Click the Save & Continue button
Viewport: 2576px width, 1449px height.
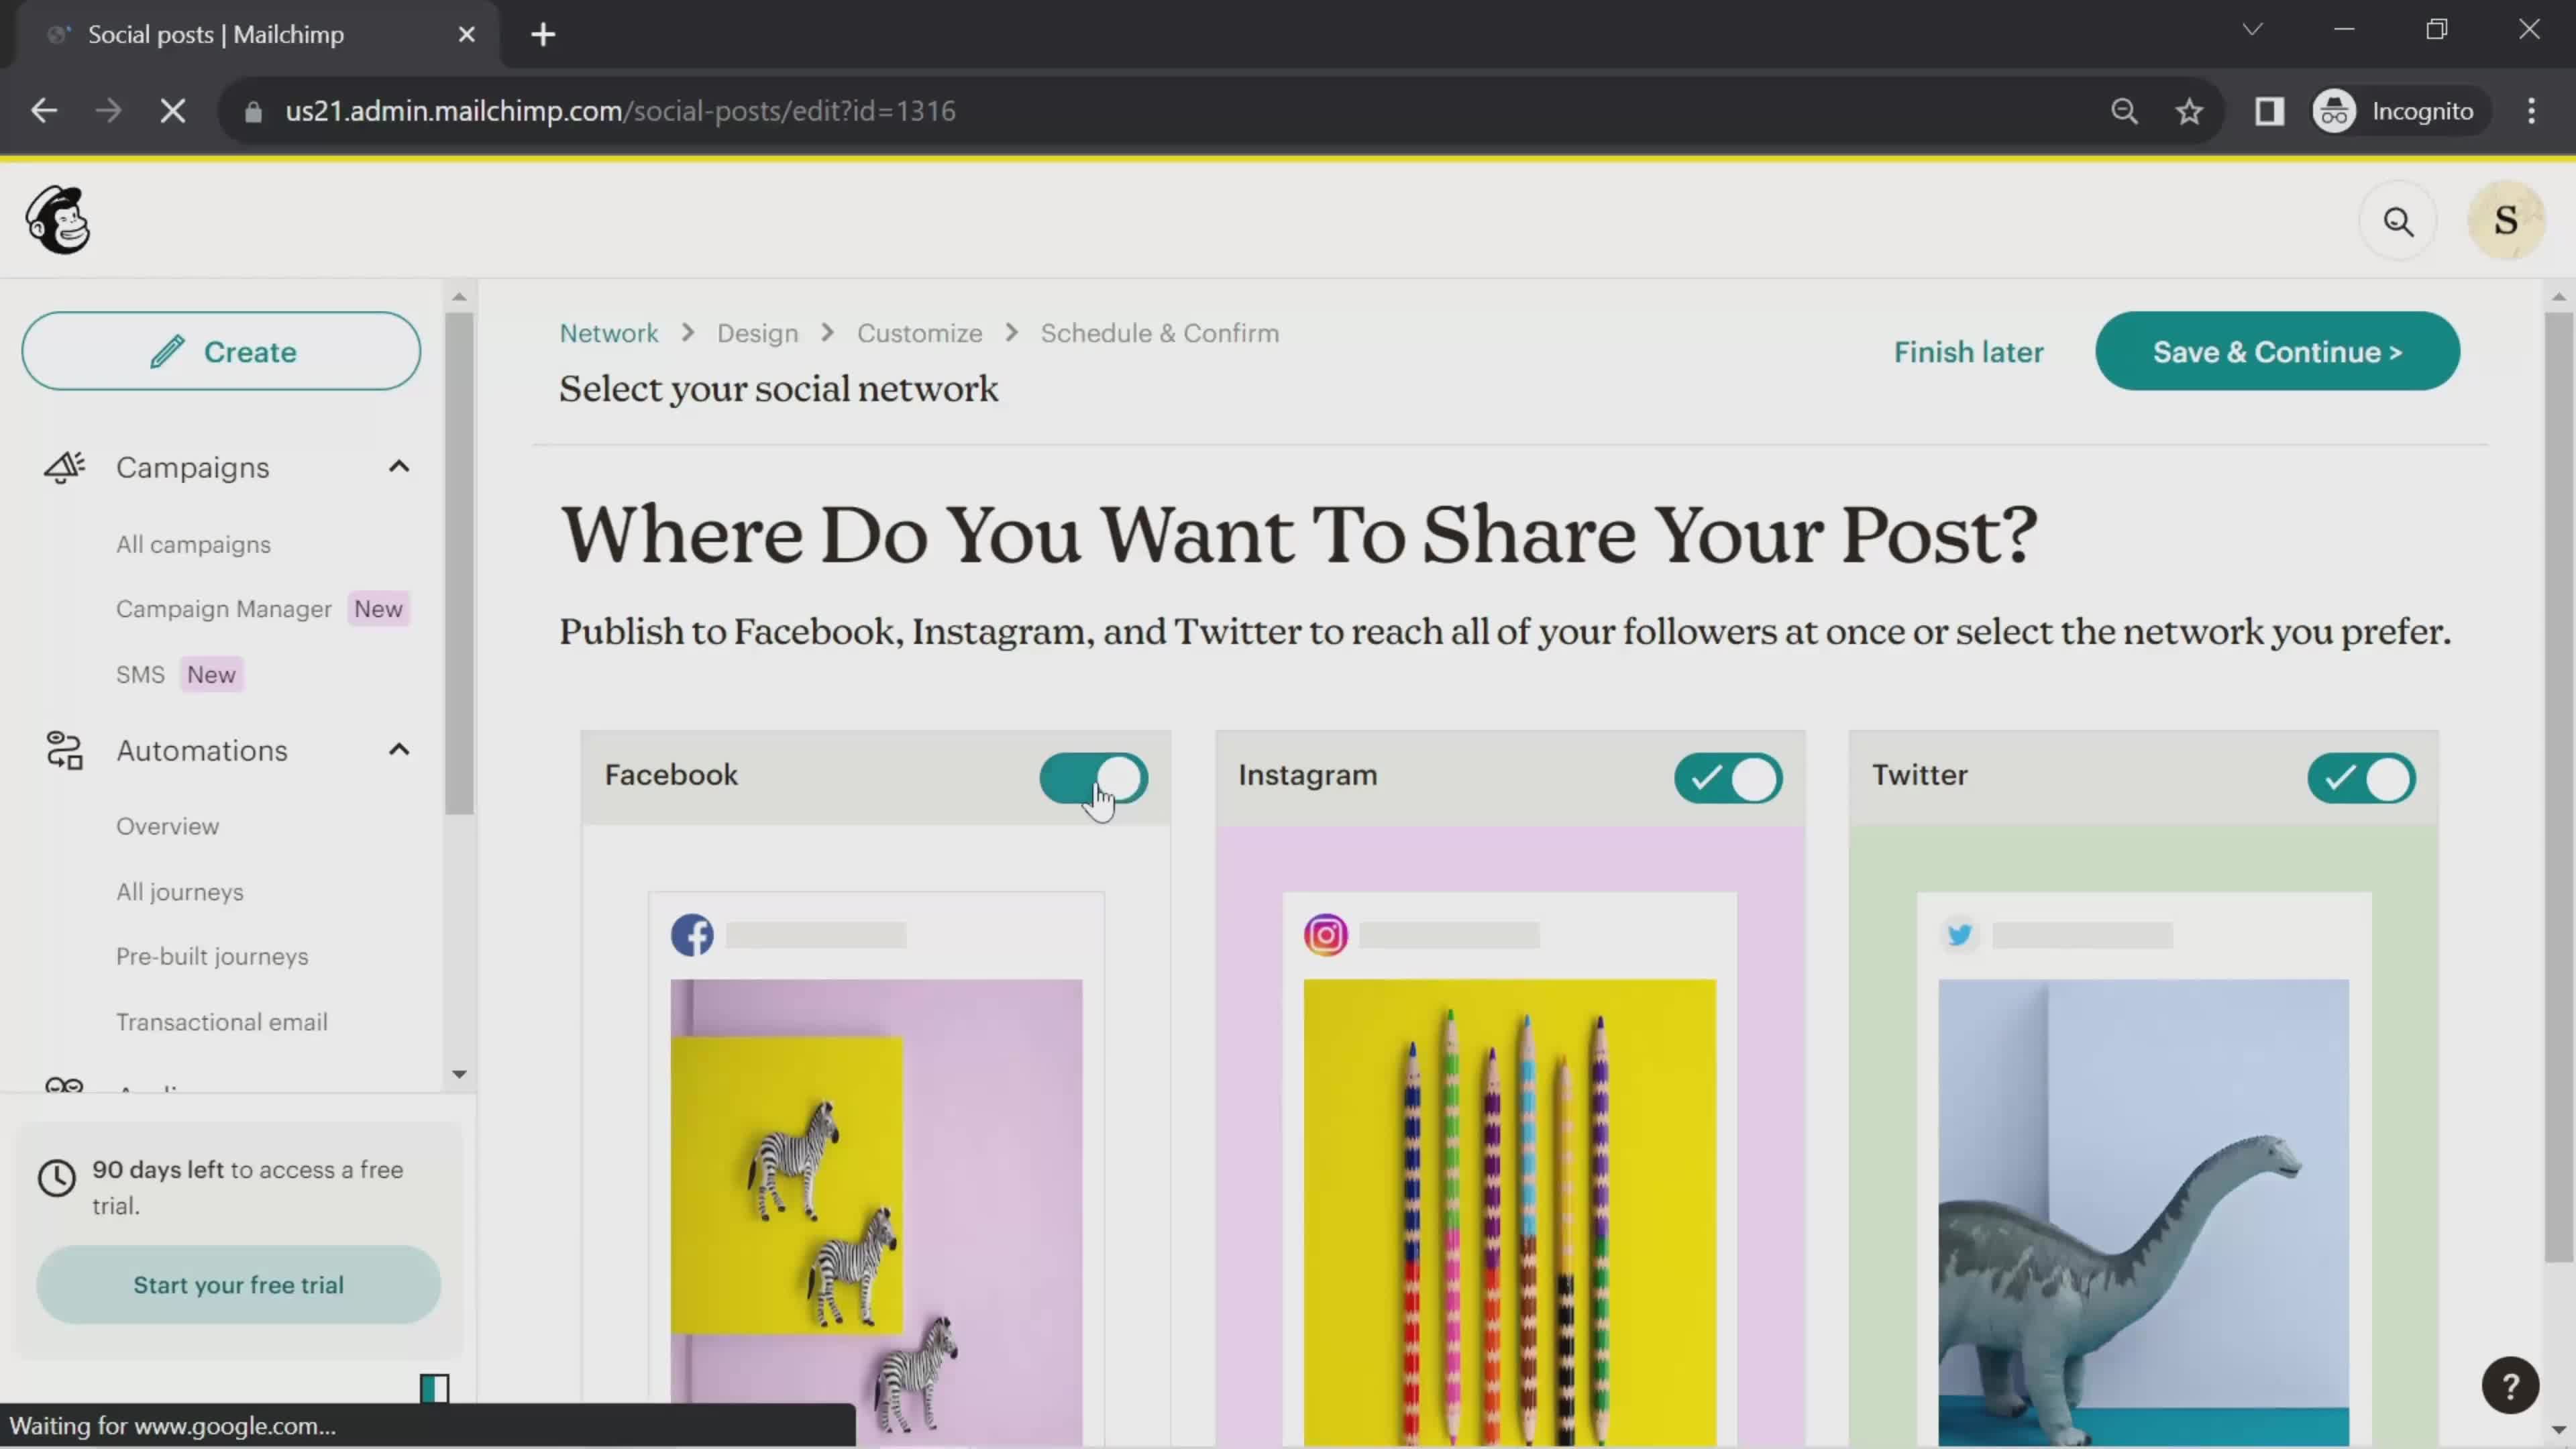click(2277, 351)
